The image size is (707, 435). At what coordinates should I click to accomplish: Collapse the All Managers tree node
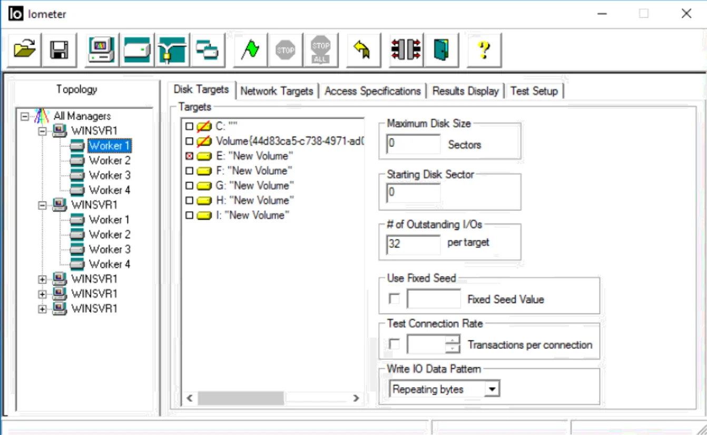(24, 116)
